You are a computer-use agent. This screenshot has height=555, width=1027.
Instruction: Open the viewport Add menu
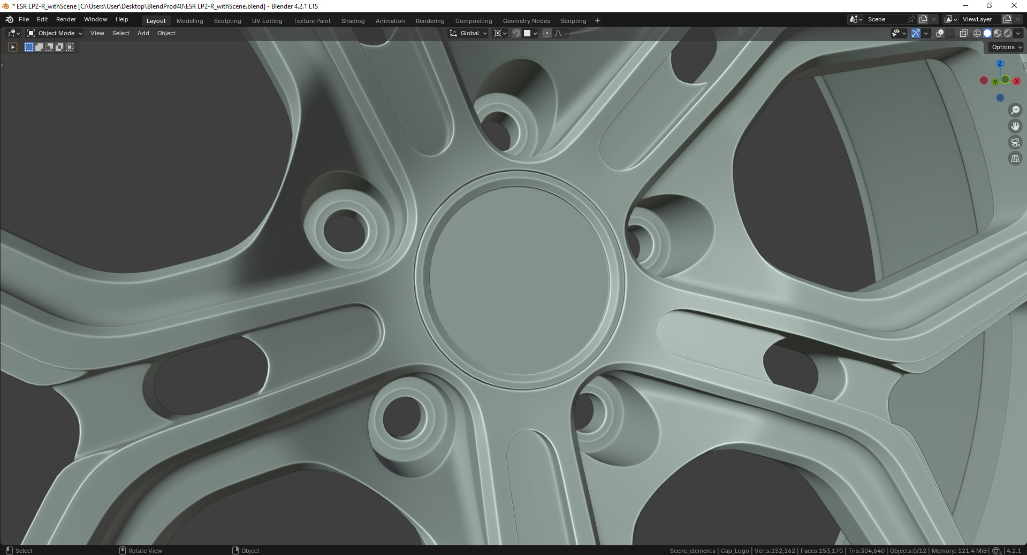point(143,33)
